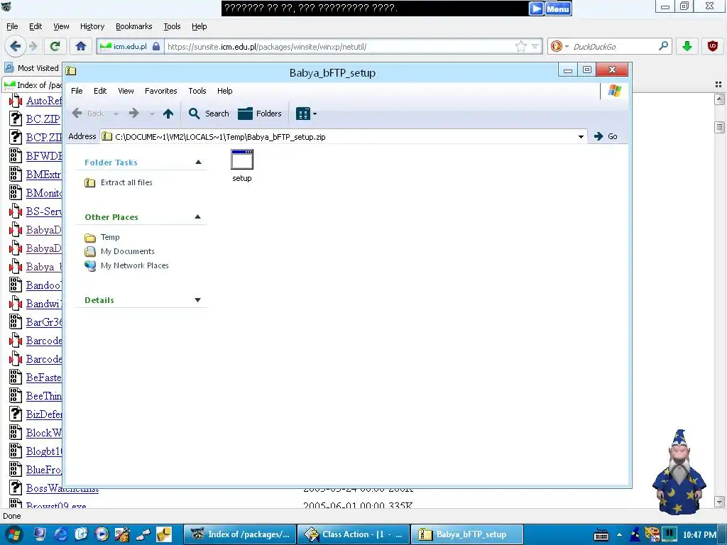Click the browser back arrow button
The width and height of the screenshot is (727, 545).
click(x=16, y=46)
